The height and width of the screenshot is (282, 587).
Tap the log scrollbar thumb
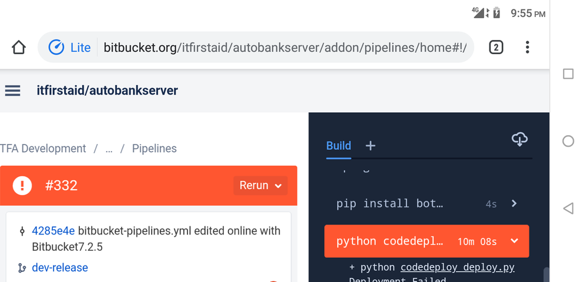(x=546, y=275)
